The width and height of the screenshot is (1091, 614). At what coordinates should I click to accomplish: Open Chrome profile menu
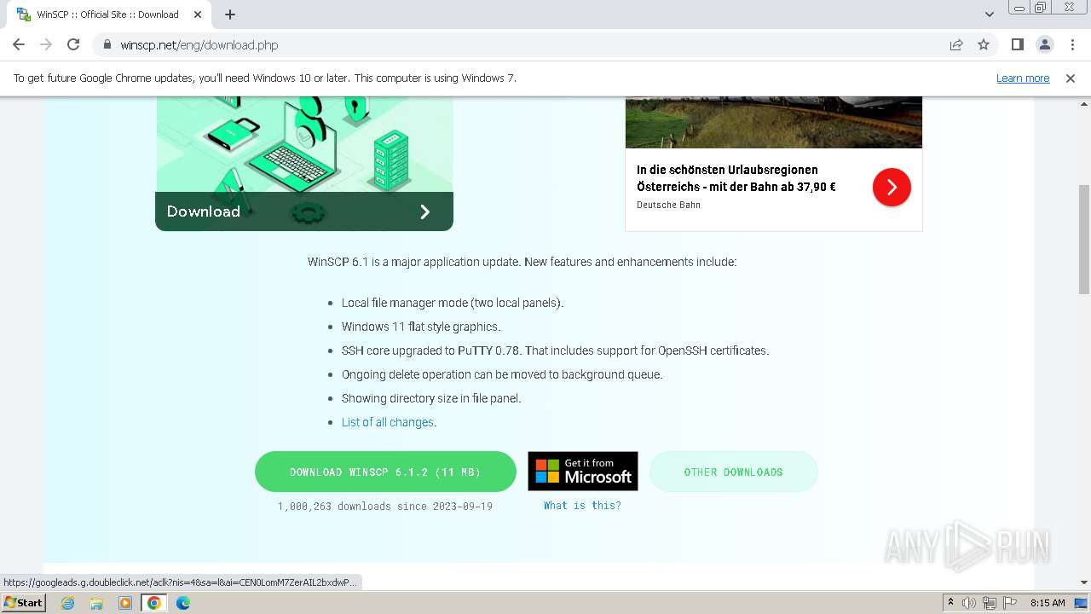1045,45
